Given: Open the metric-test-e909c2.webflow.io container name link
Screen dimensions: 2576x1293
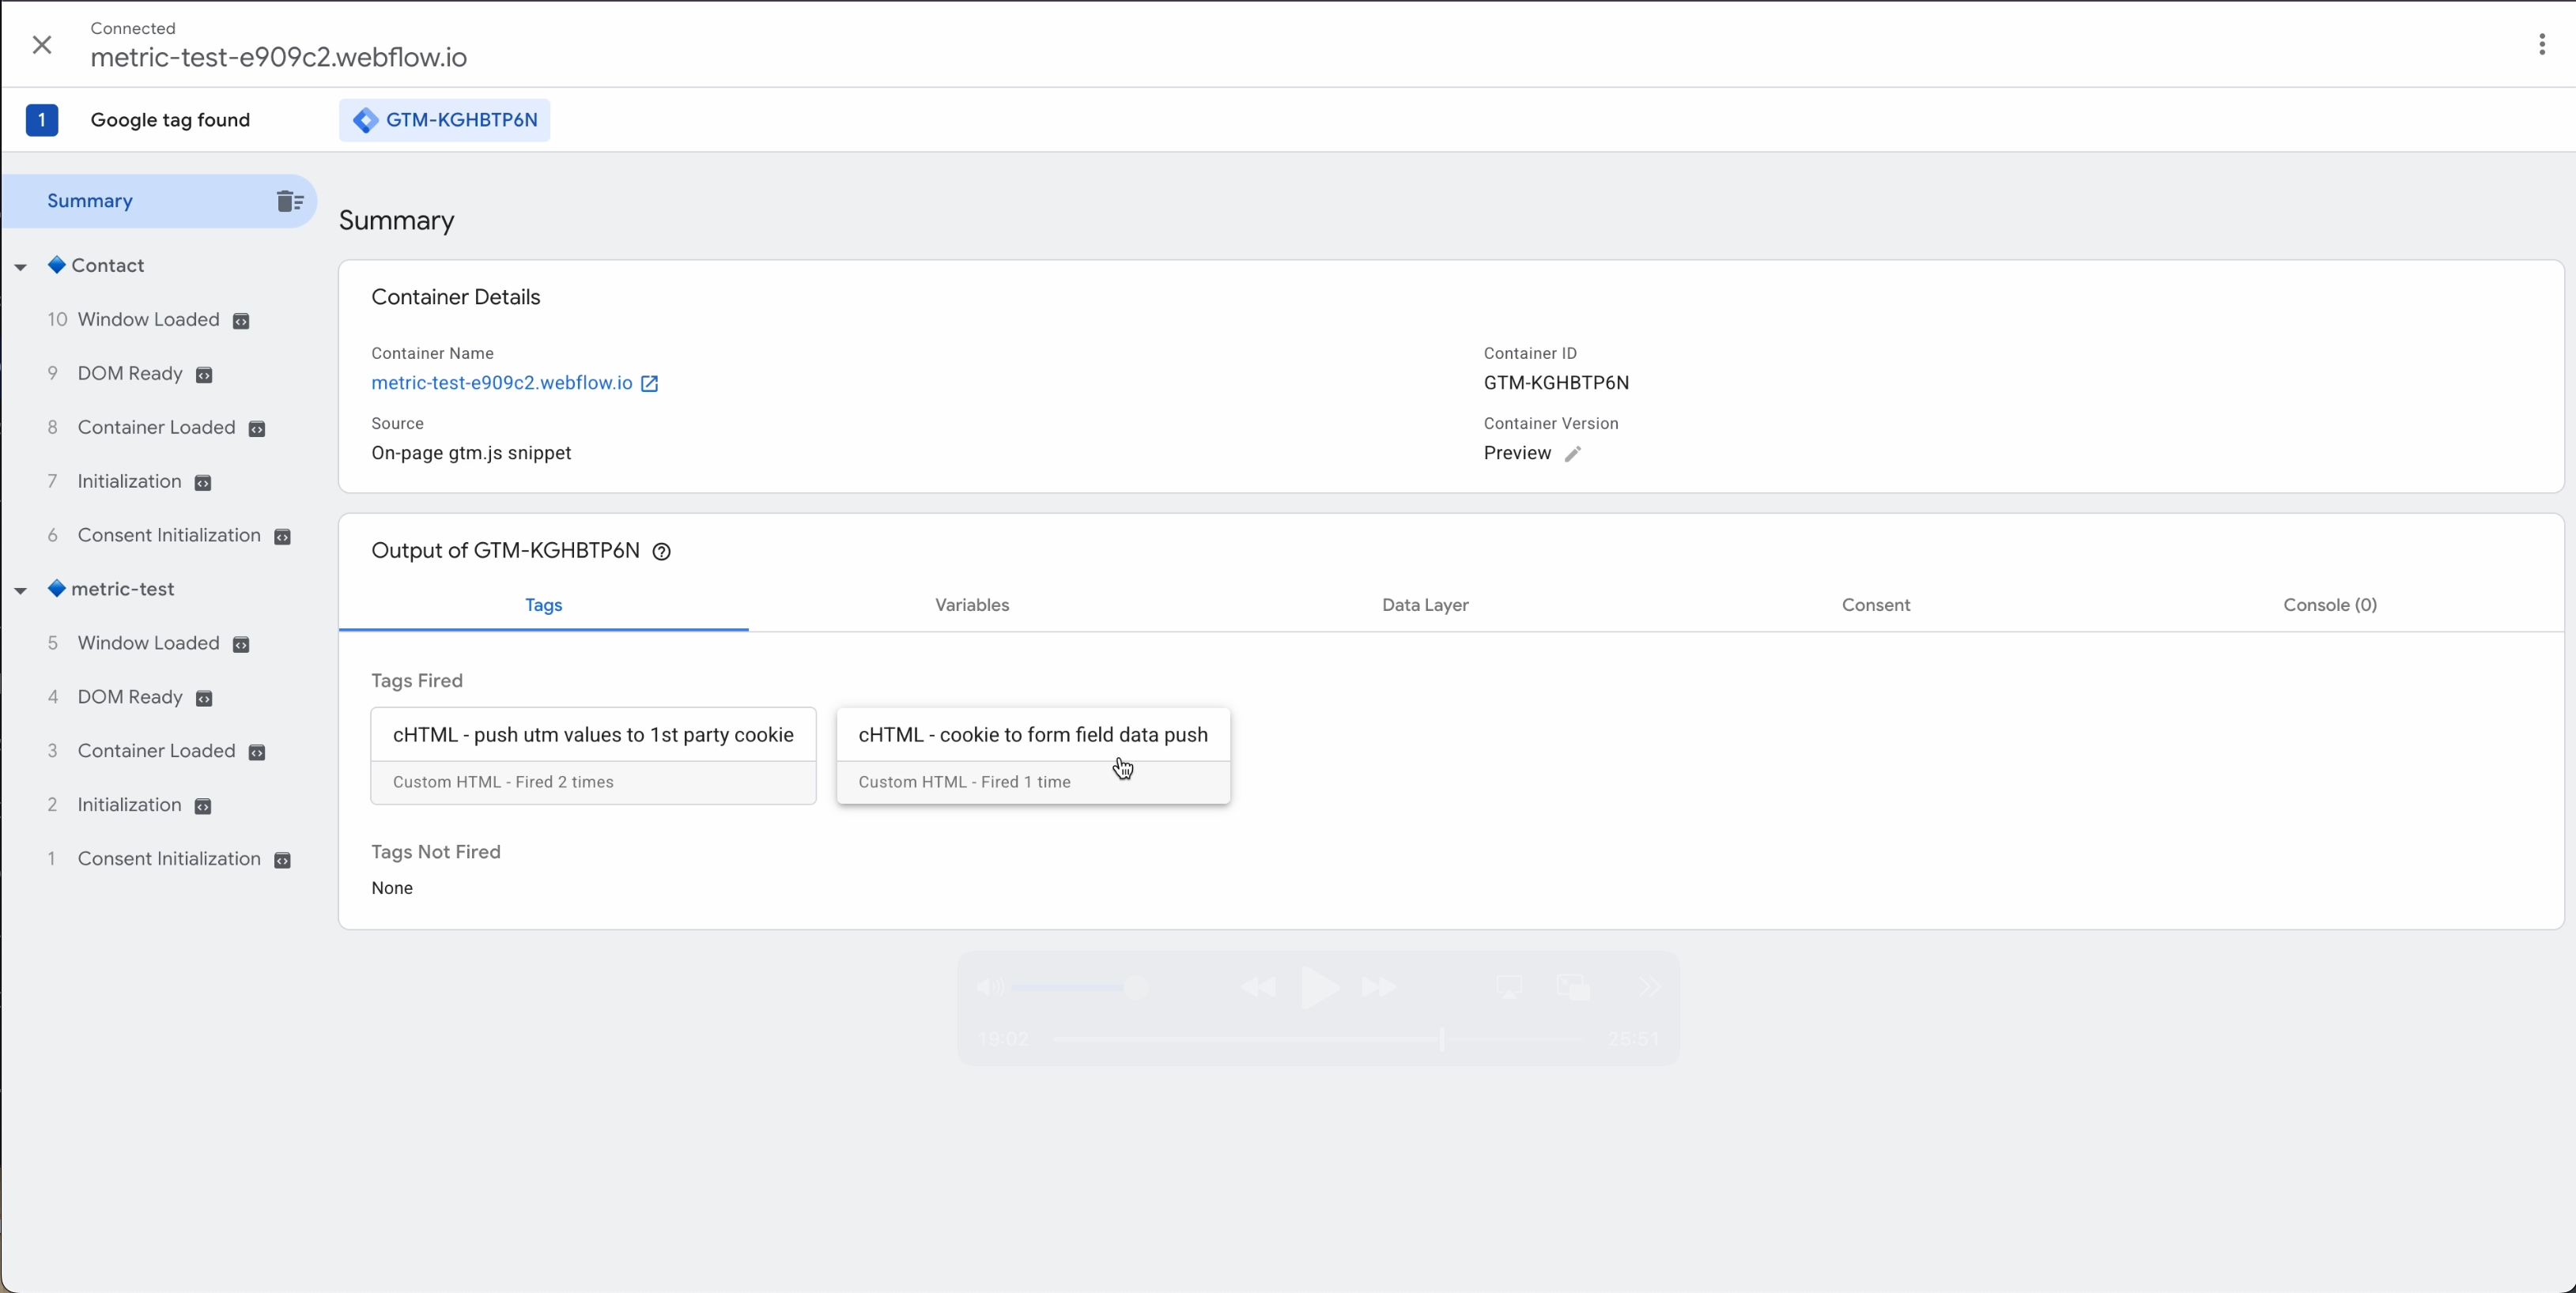Looking at the screenshot, I should pos(501,383).
